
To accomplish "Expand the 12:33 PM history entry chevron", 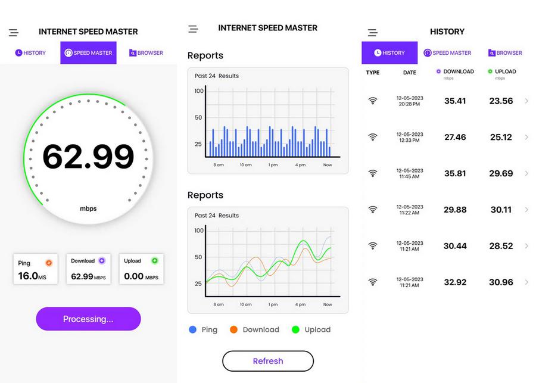I will 526,137.
